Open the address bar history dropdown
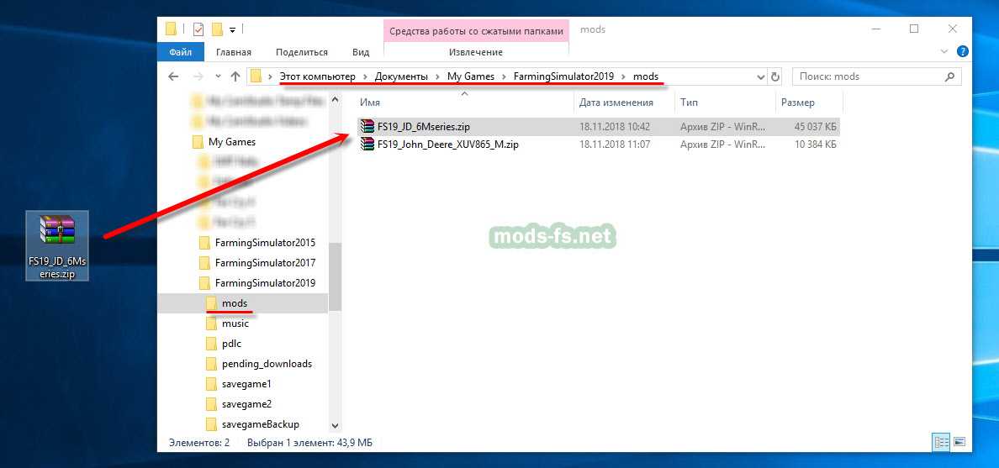 (761, 77)
